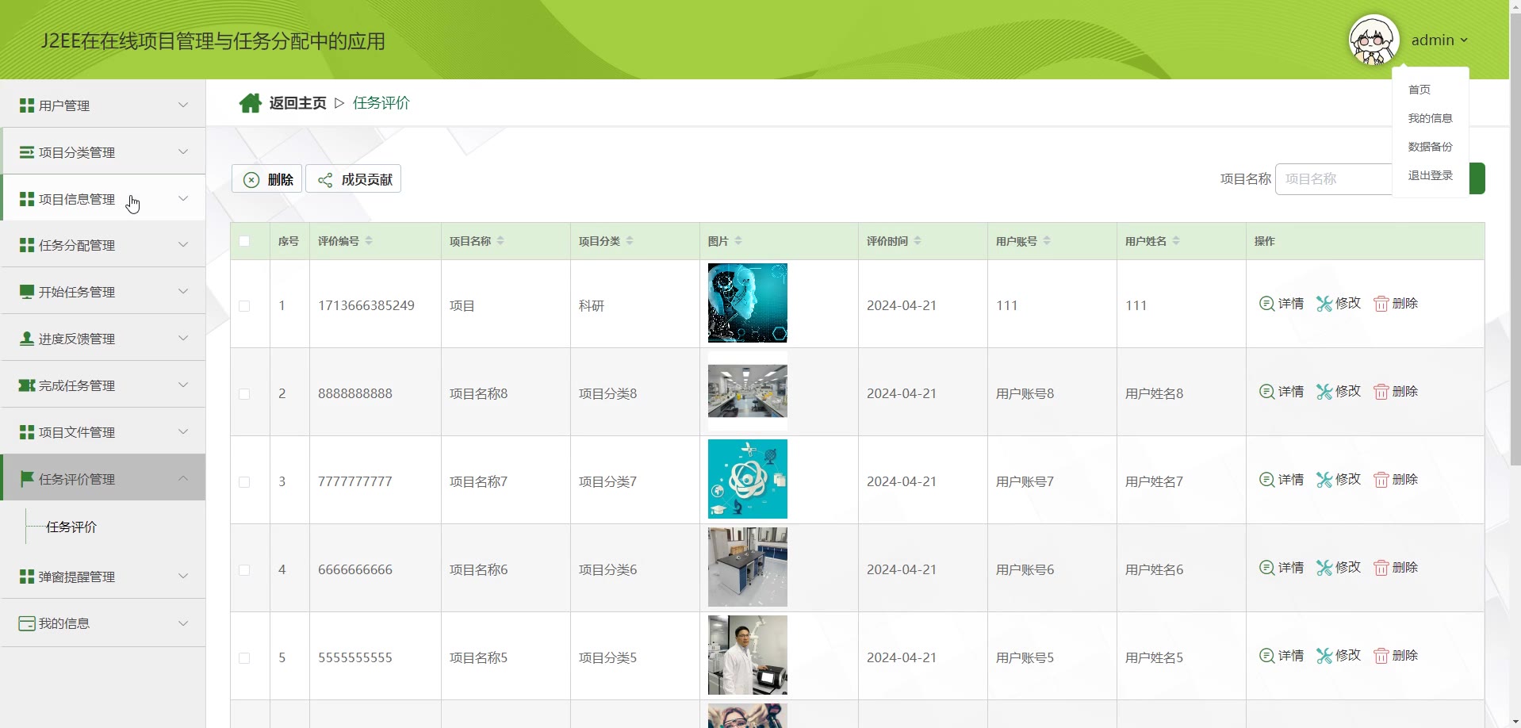Tick the select-all checkbox in table header
Viewport: 1521px width, 728px height.
coord(244,241)
